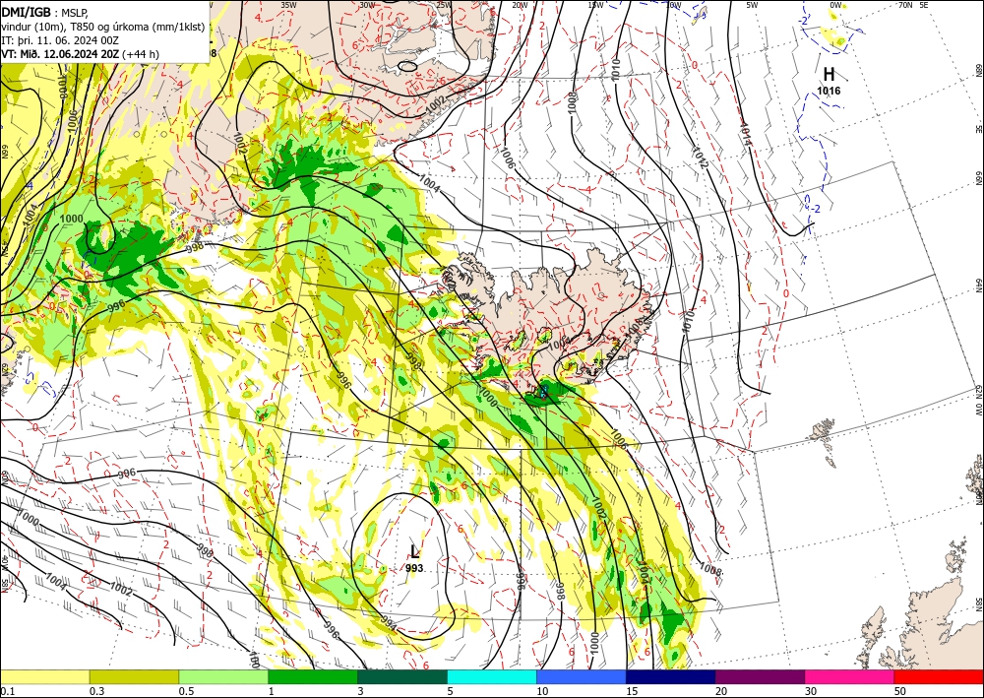
Task: Click the "IT: þri. 11. 06. 2024 00Z" line
Action: [60, 40]
